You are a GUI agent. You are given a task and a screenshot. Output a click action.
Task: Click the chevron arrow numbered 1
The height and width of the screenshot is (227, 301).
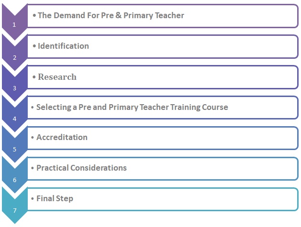click(x=14, y=22)
